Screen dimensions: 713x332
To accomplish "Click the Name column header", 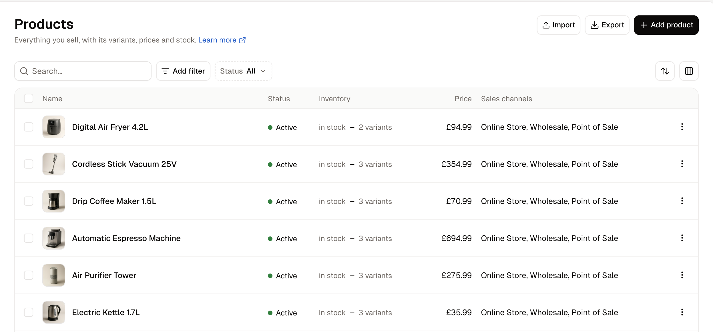I will [52, 99].
